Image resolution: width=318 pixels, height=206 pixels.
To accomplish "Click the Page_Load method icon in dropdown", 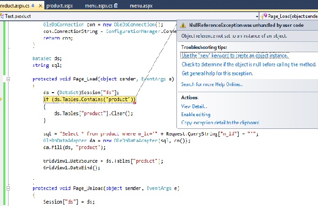I will pos(264,16).
